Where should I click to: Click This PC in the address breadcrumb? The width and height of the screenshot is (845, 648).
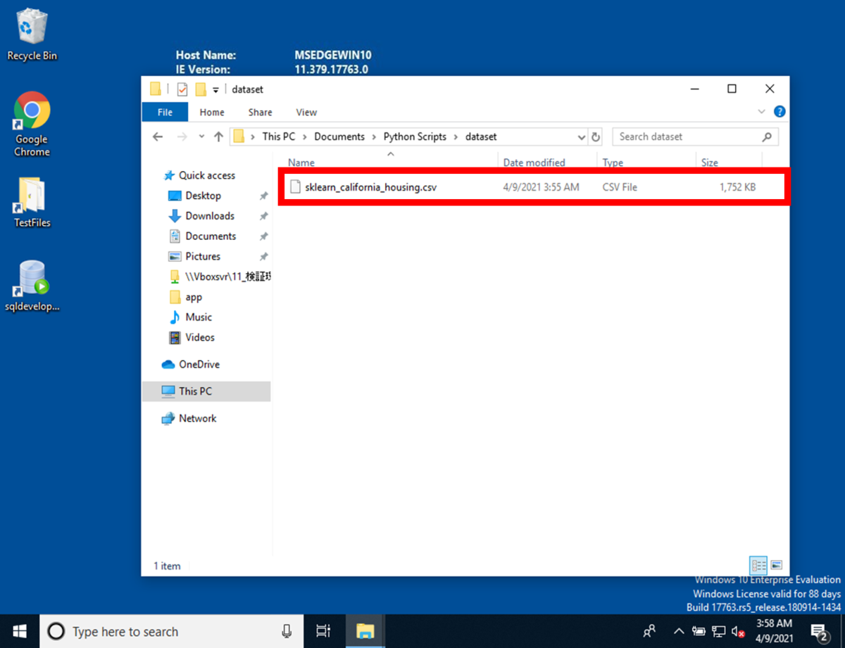click(x=279, y=136)
